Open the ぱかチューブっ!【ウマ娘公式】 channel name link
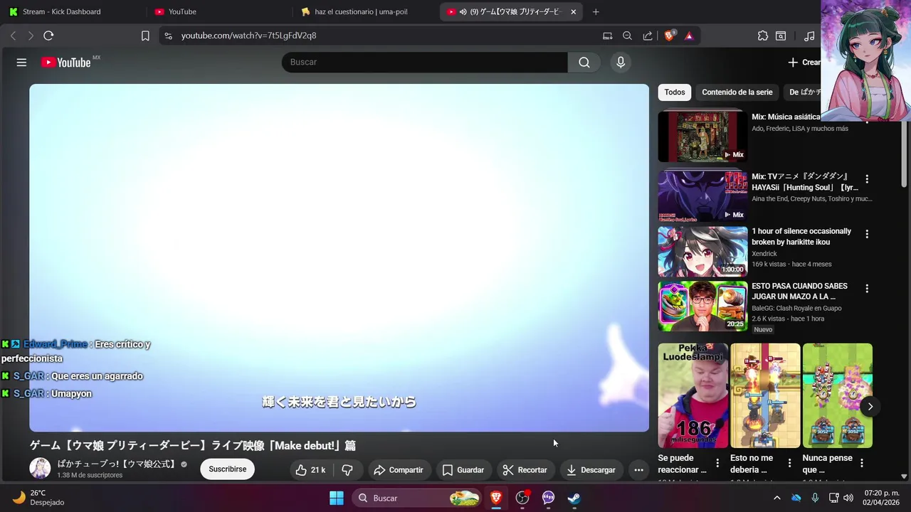The height and width of the screenshot is (512, 911). (117, 464)
